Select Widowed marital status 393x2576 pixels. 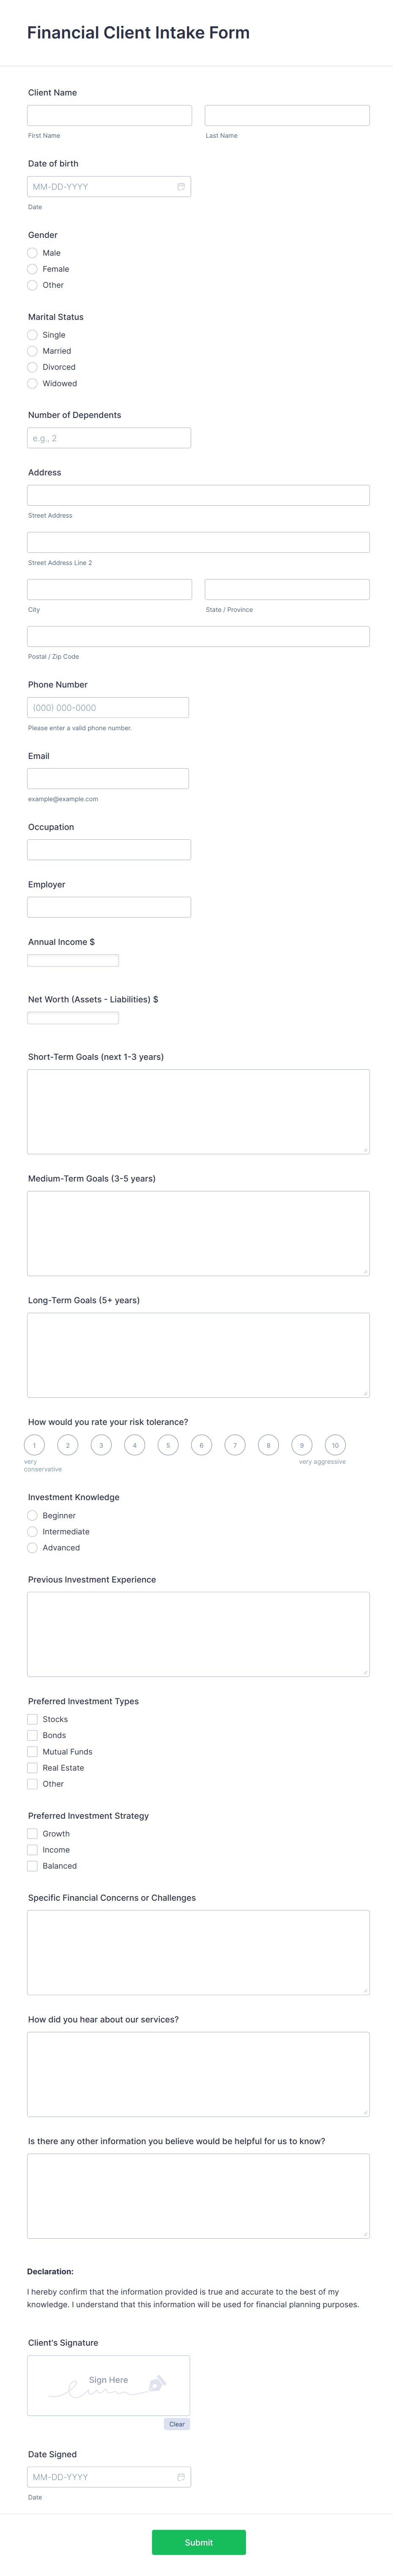coord(32,382)
